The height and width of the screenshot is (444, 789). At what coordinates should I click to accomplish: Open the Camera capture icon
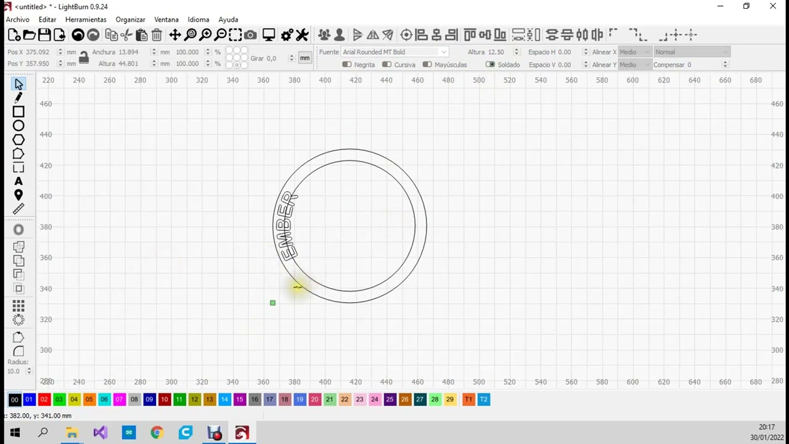click(250, 35)
